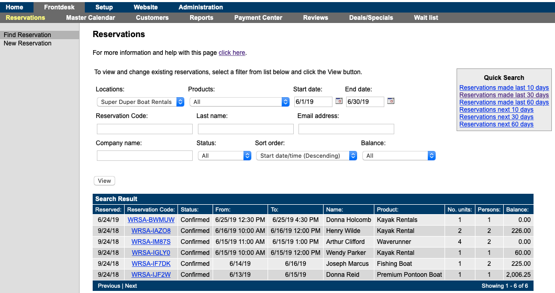Click into the Reservation Code field
Image resolution: width=555 pixels, height=293 pixels.
(145, 129)
